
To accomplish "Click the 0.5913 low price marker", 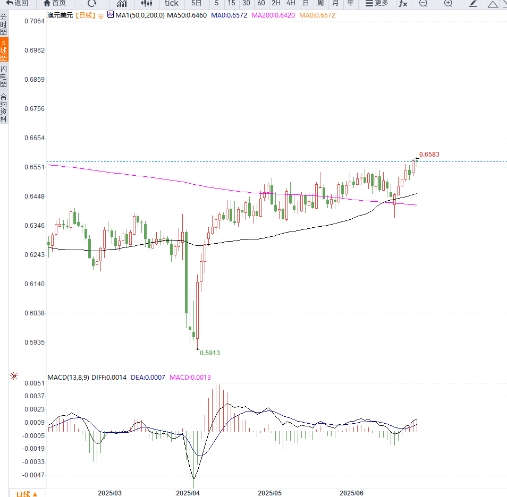I will coord(209,353).
